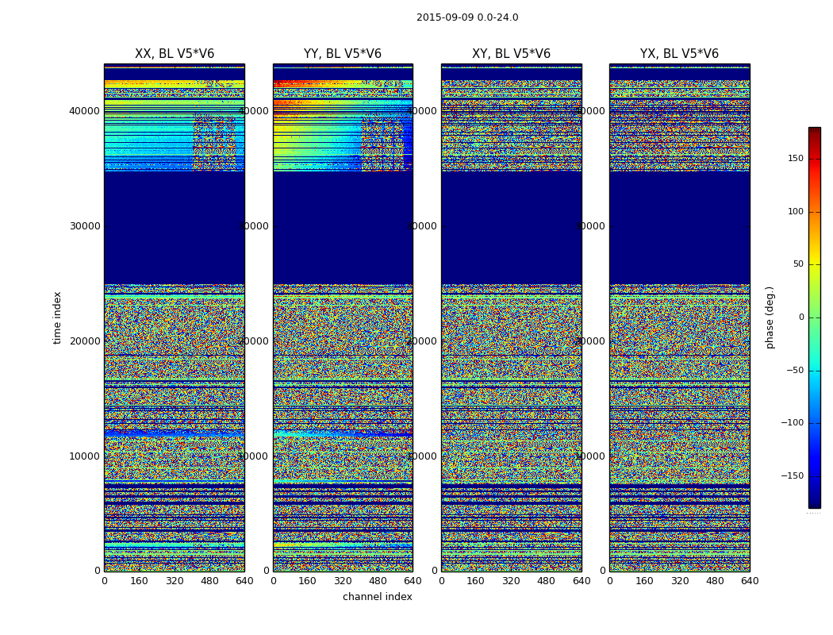
Task: Click the 0 tick label on colorbar
Action: [800, 317]
